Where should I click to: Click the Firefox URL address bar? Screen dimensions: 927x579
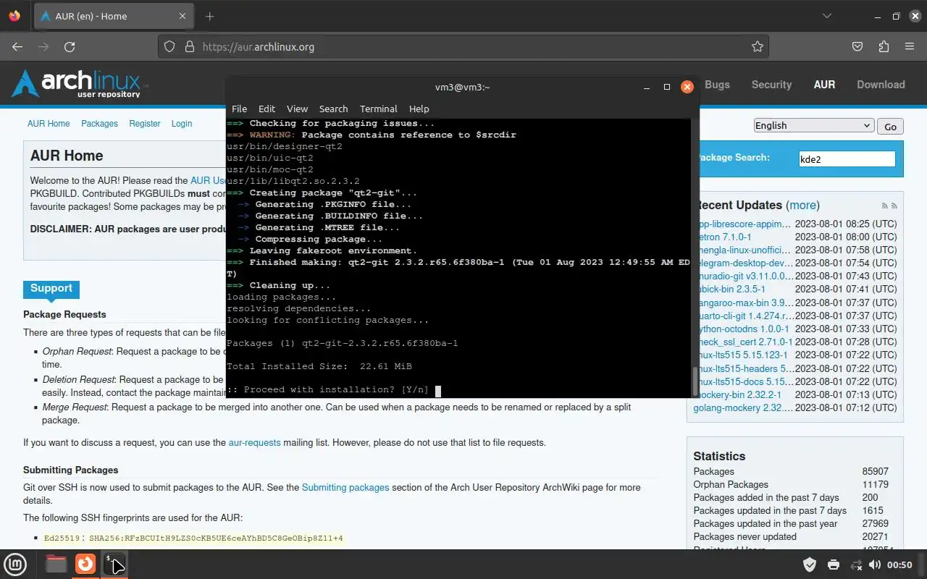(463, 46)
